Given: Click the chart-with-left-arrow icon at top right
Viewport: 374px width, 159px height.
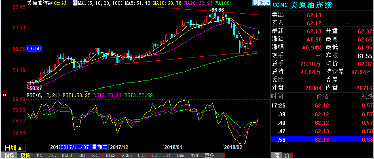Looking at the screenshot, I should click(x=255, y=3).
